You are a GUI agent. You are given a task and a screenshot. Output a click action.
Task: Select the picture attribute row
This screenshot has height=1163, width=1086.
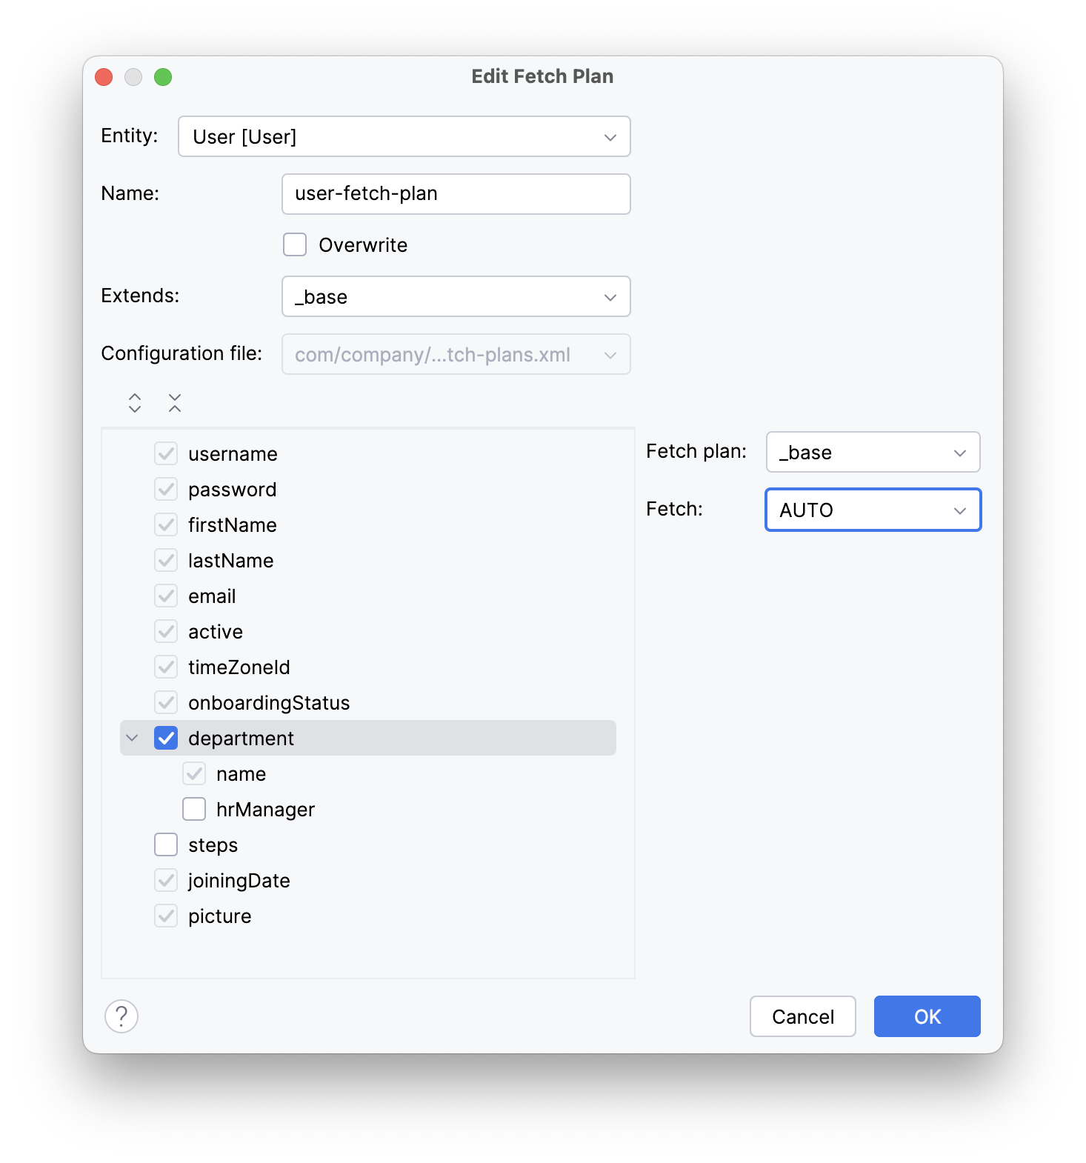(219, 916)
